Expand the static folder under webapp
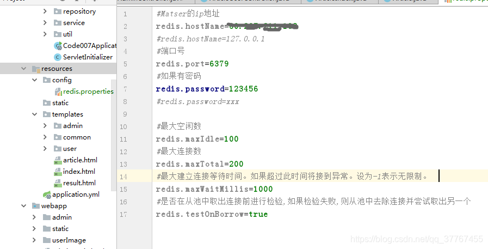Image resolution: width=488 pixels, height=249 pixels. pyautogui.click(x=34, y=229)
